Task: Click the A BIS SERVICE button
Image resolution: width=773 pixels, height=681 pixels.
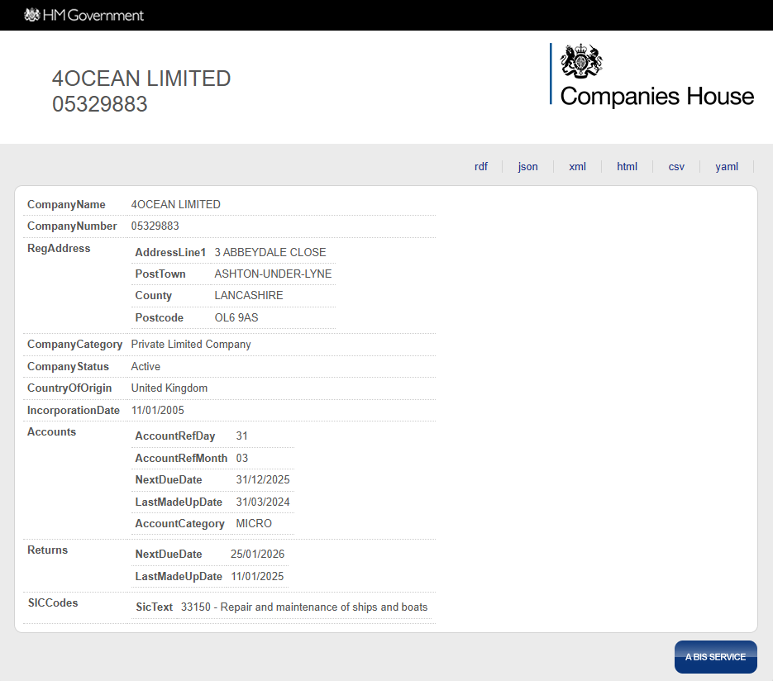Action: (715, 657)
